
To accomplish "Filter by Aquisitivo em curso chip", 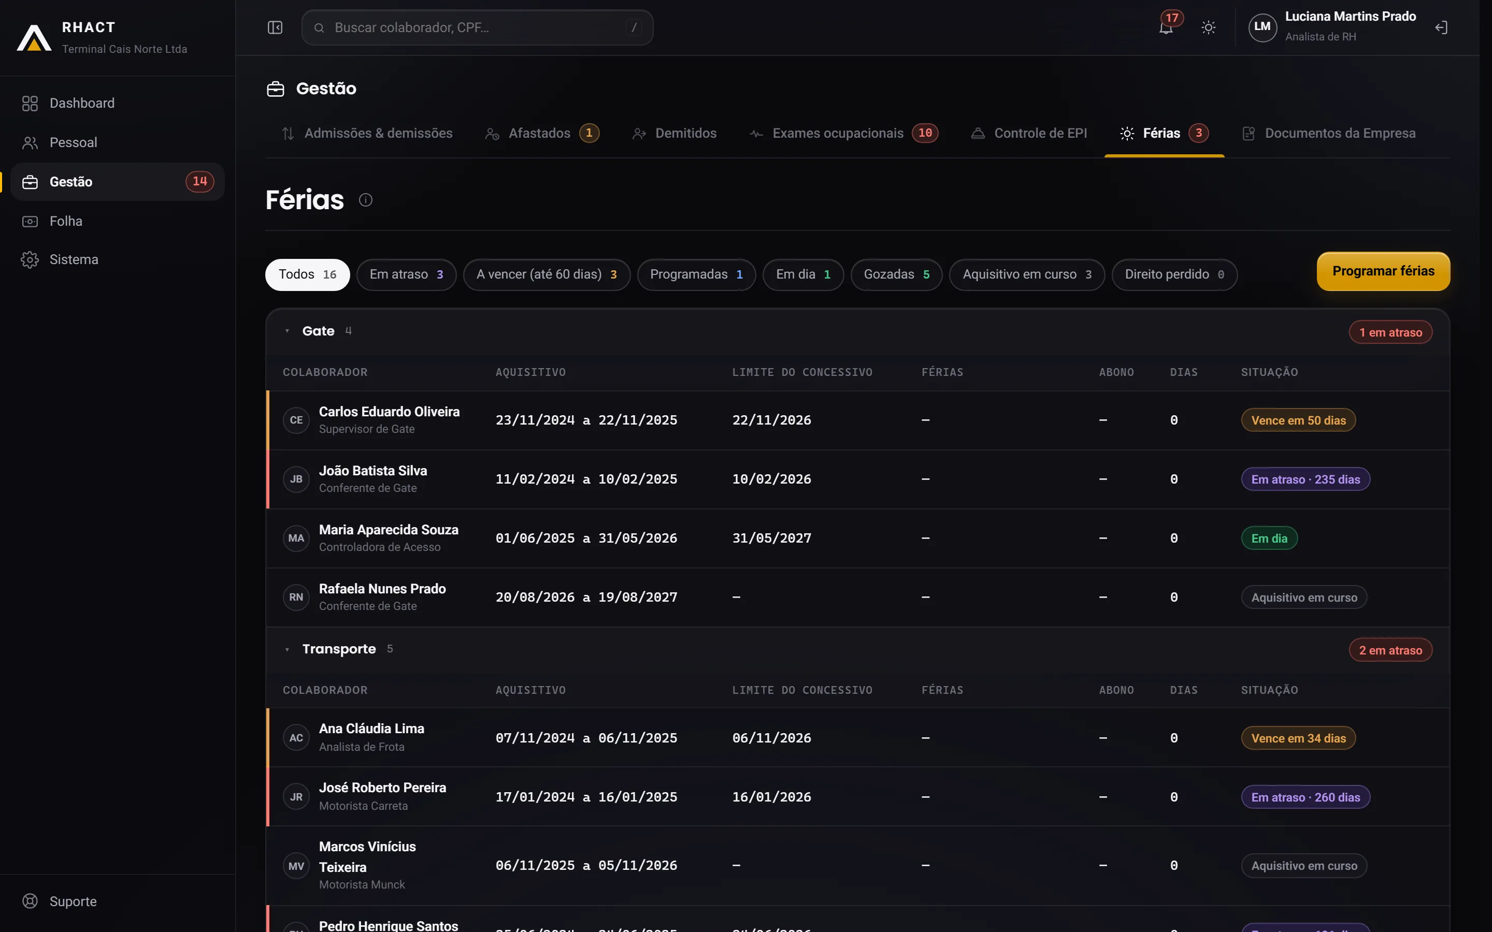I will point(1027,274).
